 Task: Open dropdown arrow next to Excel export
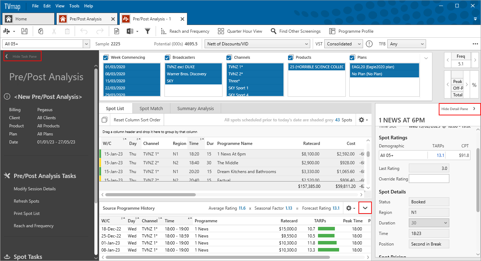[137, 31]
